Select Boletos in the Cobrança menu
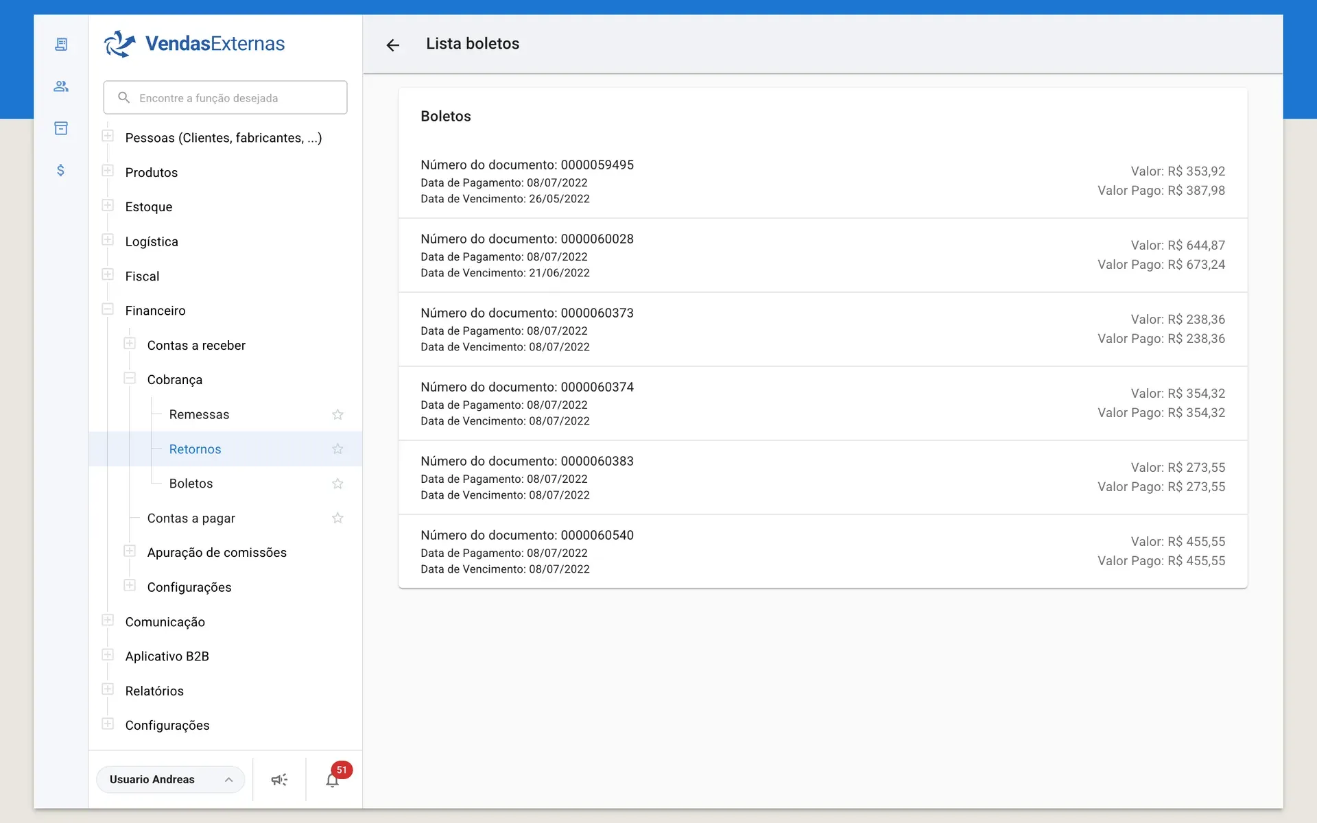 coord(191,484)
